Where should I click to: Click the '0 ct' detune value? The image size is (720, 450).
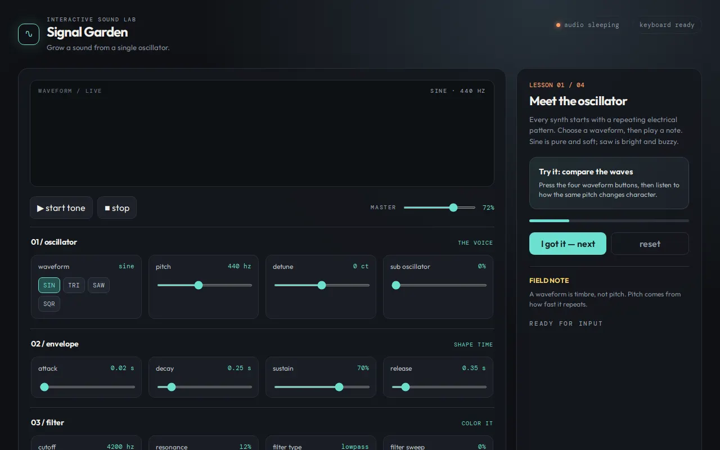361,266
